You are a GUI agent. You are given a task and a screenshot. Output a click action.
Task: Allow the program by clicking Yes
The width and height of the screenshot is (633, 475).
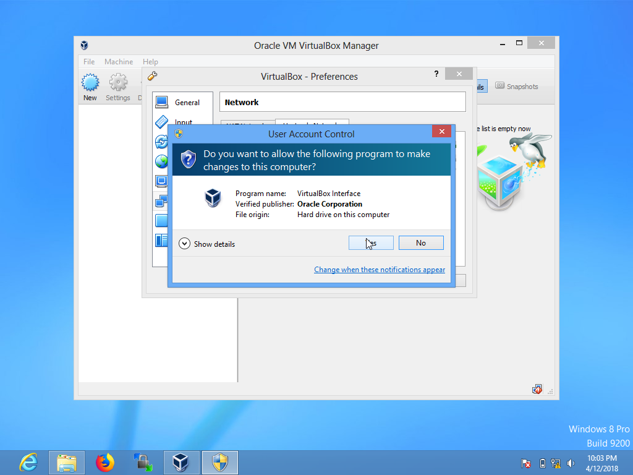371,242
